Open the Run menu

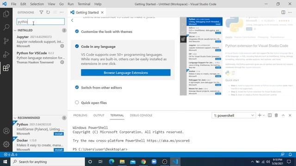(x=71, y=4)
